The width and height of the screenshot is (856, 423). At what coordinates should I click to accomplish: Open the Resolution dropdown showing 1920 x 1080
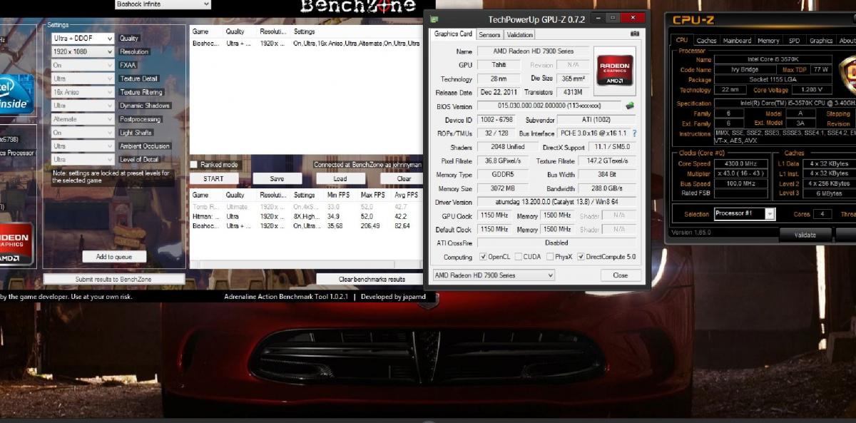pyautogui.click(x=83, y=52)
